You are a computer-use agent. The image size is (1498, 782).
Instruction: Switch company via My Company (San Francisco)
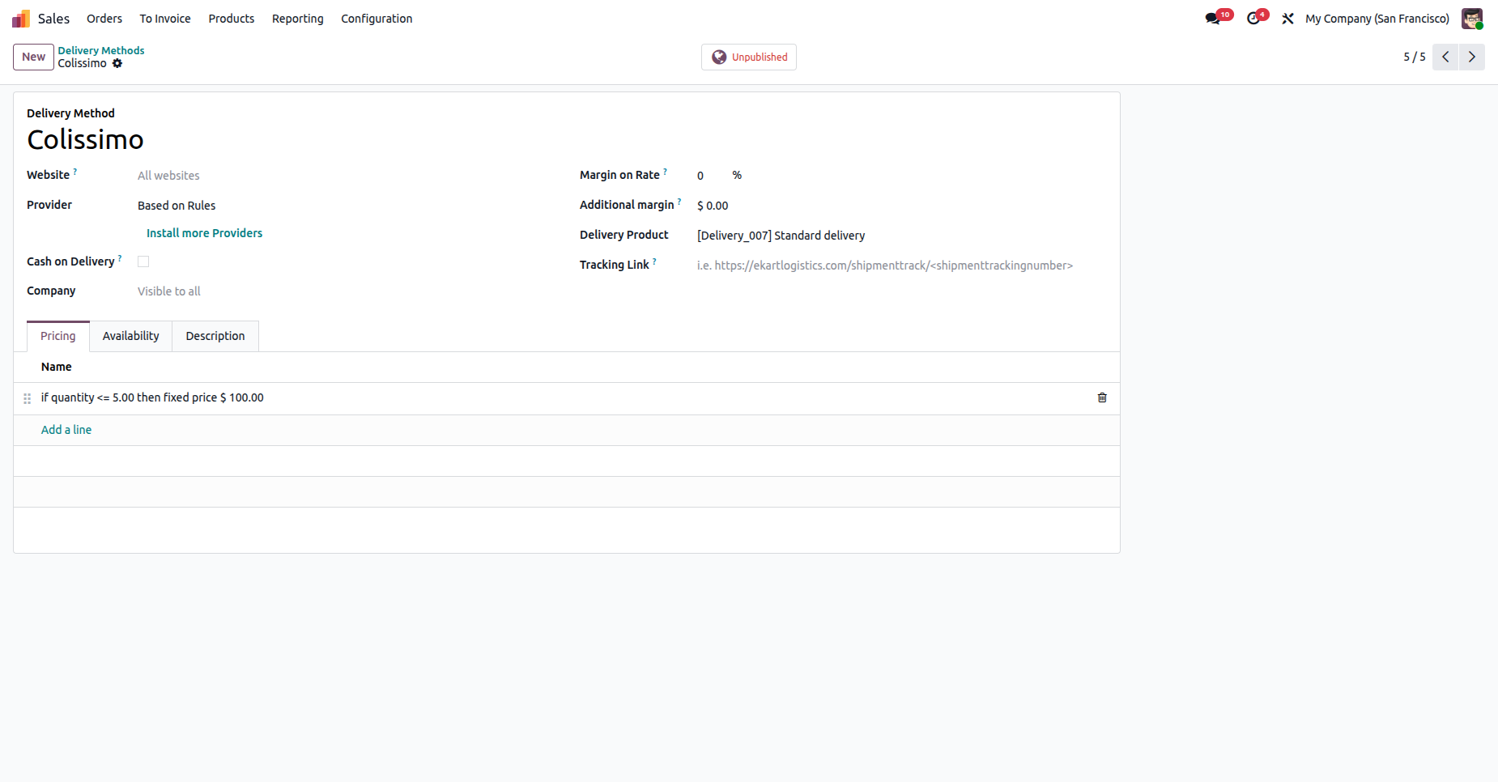[x=1377, y=19]
